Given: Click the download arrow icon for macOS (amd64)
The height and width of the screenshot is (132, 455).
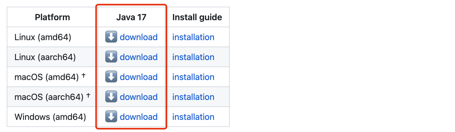Looking at the screenshot, I should point(111,77).
